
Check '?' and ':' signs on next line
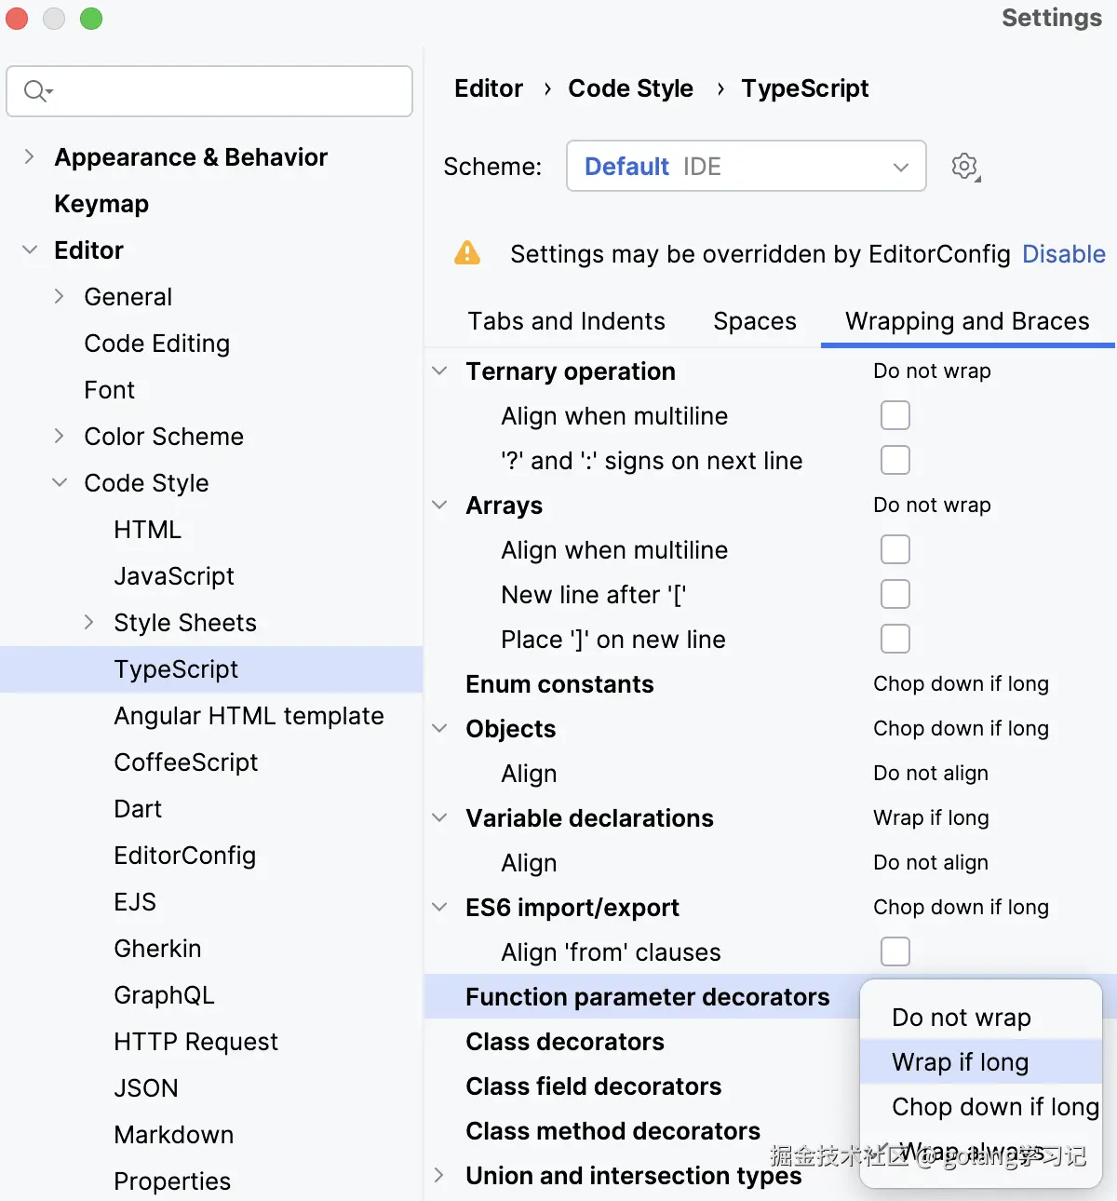[x=895, y=460]
